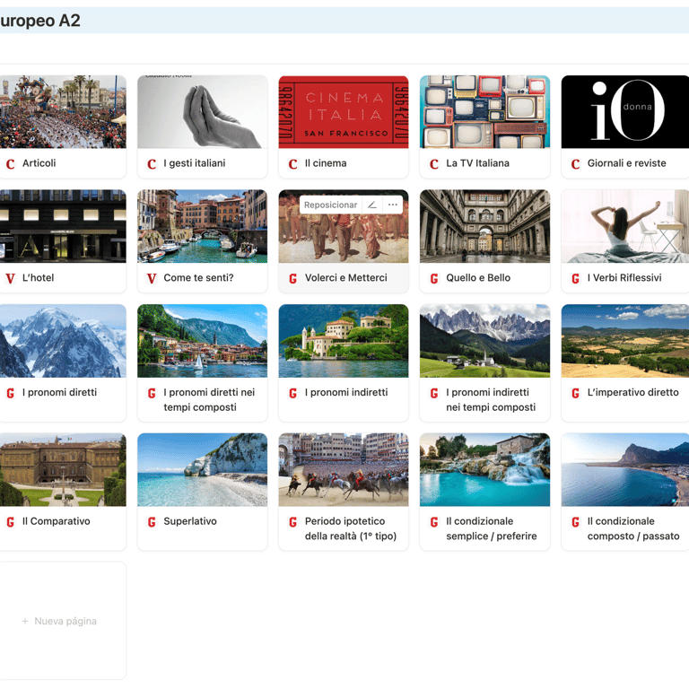This screenshot has height=689, width=689.
Task: Click the L'imperativo diretto title text
Action: (x=633, y=392)
